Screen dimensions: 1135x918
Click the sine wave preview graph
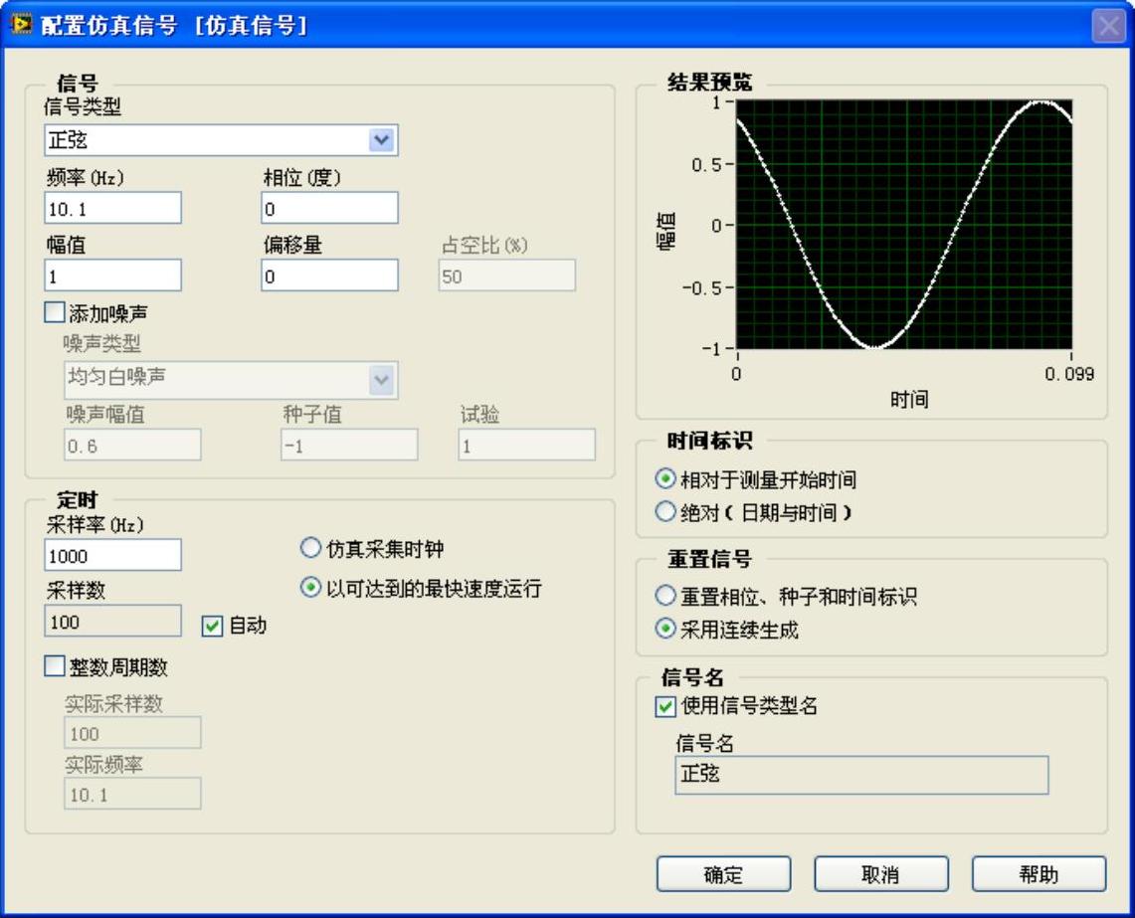903,225
